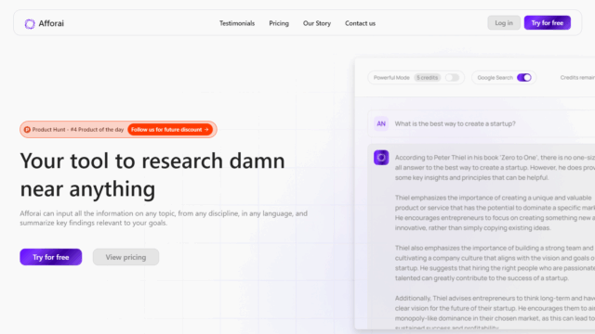The height and width of the screenshot is (334, 595).
Task: Click the 5 credits badge
Action: (x=427, y=78)
